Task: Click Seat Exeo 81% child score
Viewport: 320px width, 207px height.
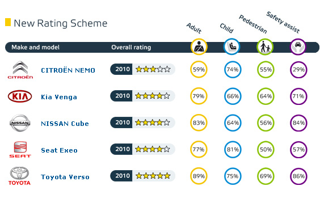Action: 233,150
